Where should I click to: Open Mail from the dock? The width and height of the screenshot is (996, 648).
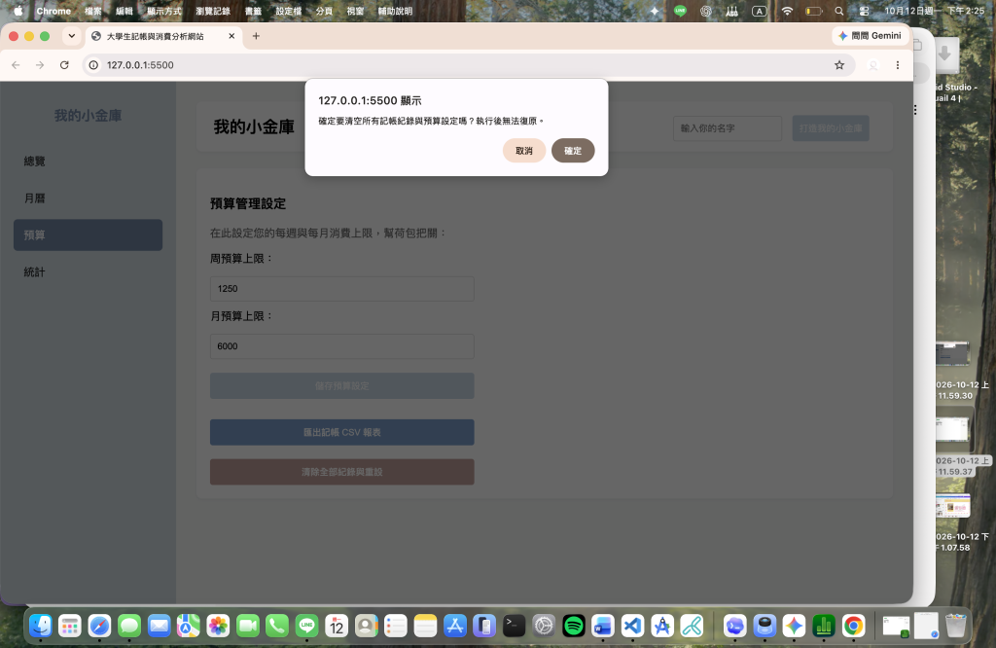coord(159,626)
